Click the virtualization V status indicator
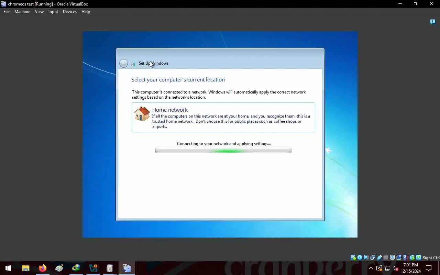Viewport: 440px width, 275px height. pos(405,257)
